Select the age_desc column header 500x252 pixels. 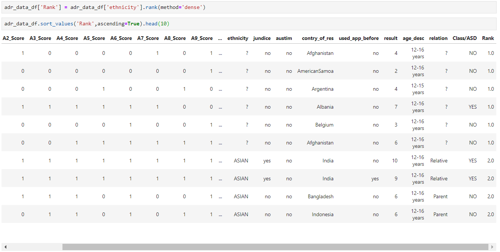[414, 38]
